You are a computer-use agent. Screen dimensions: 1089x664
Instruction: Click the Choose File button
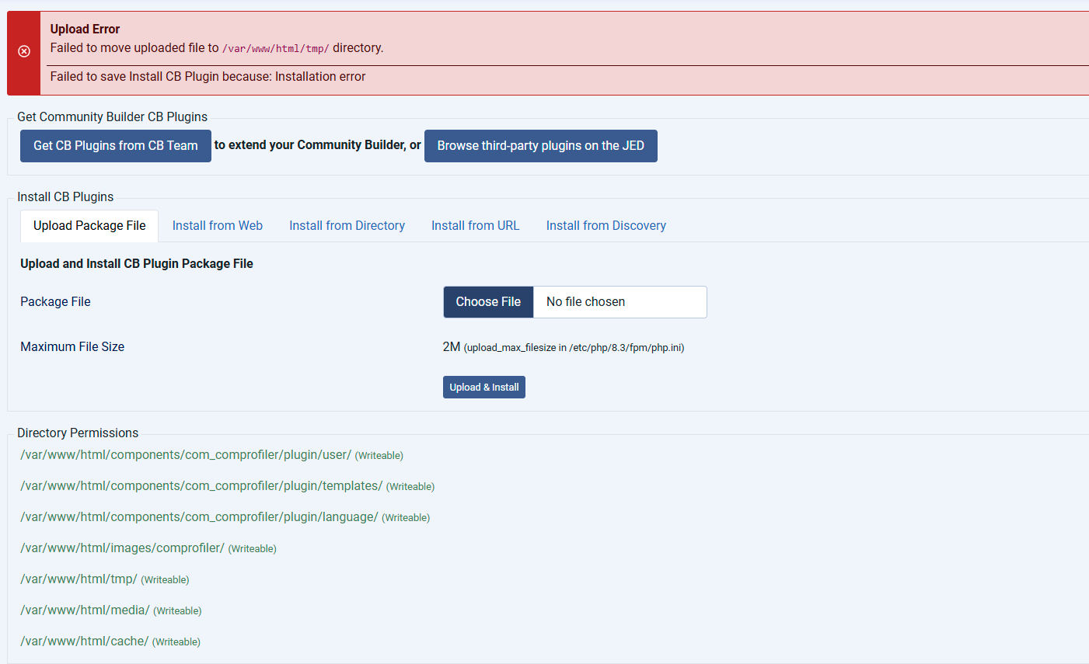pos(488,302)
